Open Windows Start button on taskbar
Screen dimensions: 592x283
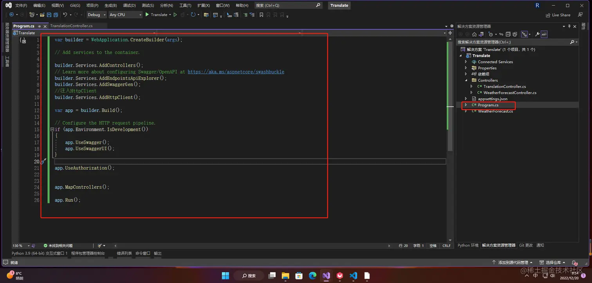tap(226, 276)
